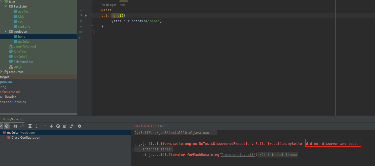Click the Sort Alphabetically icon in test panel
This screenshot has height=166, width=375.
click(x=15, y=126)
